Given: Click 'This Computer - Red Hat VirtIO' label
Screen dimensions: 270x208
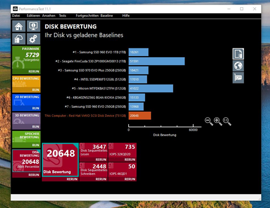Looking at the screenshot, I should point(85,116).
